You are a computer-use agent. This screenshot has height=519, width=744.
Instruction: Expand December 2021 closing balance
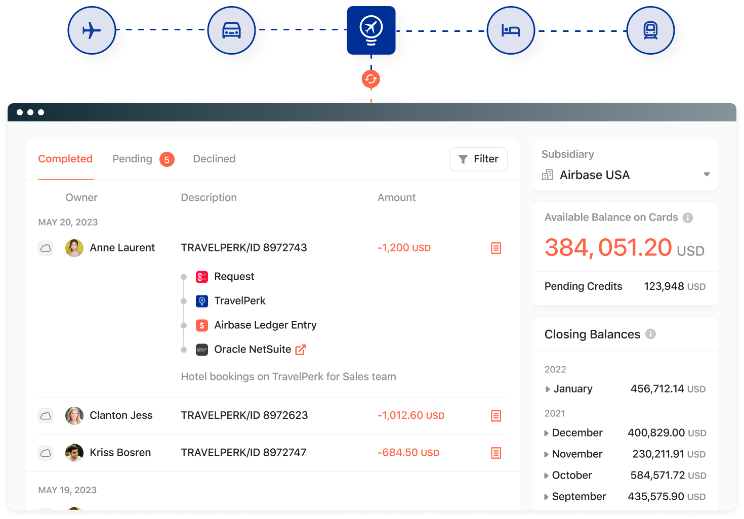coord(546,433)
